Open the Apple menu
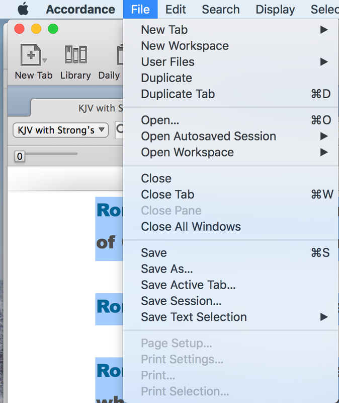Screen dimensions: 339x403 (x=23, y=9)
